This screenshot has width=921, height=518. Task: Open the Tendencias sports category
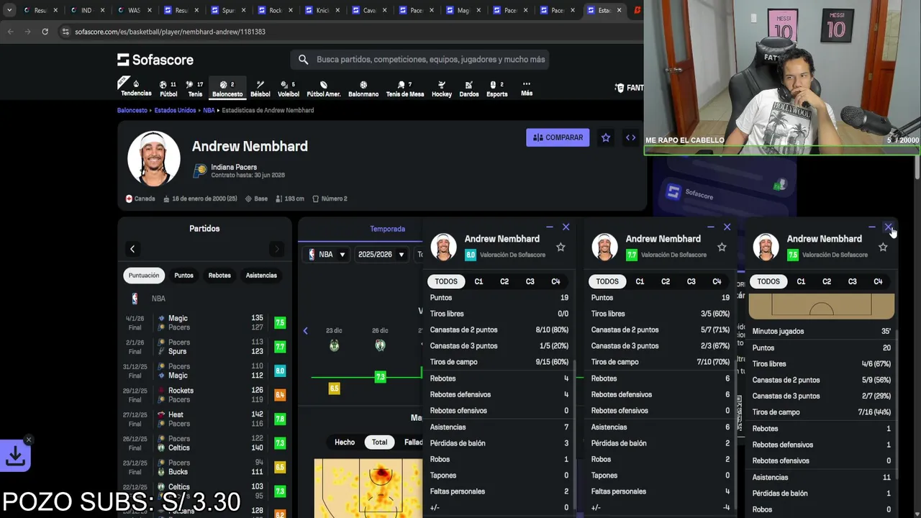(136, 88)
